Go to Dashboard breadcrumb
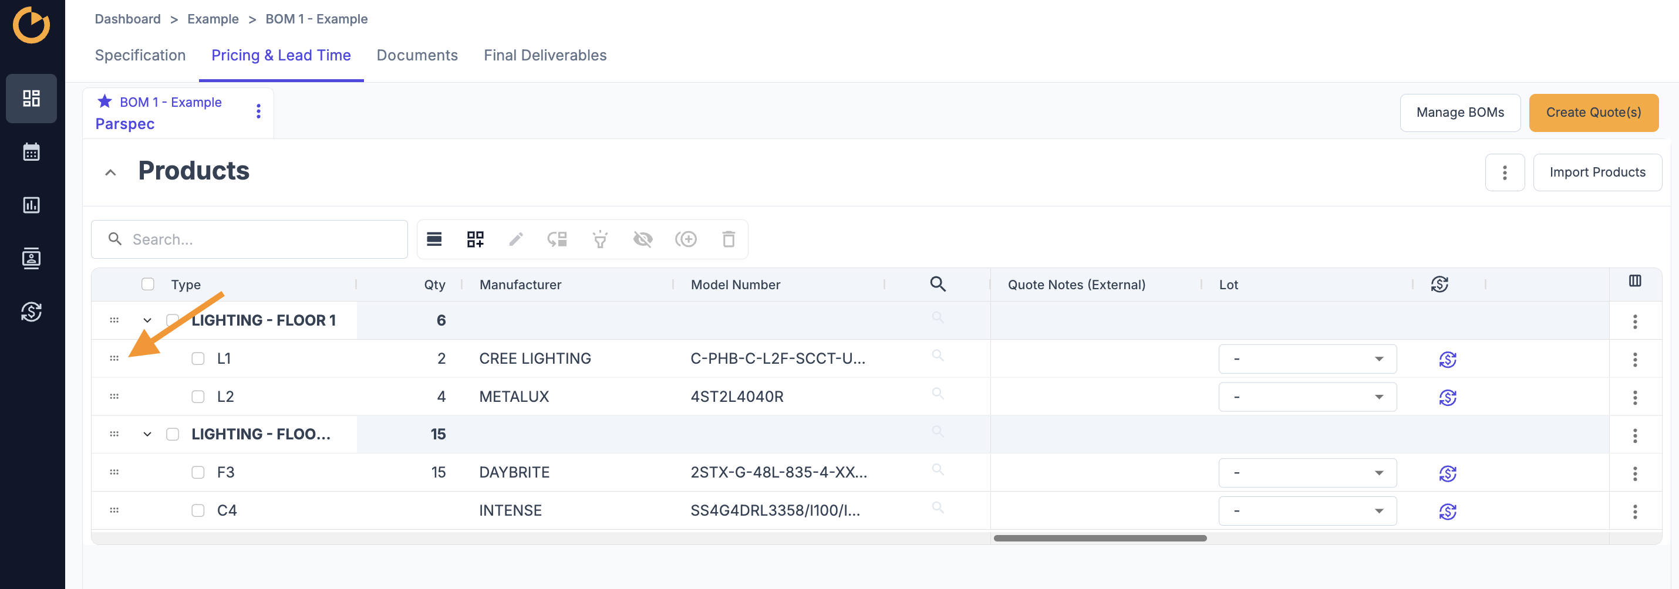 click(x=128, y=19)
